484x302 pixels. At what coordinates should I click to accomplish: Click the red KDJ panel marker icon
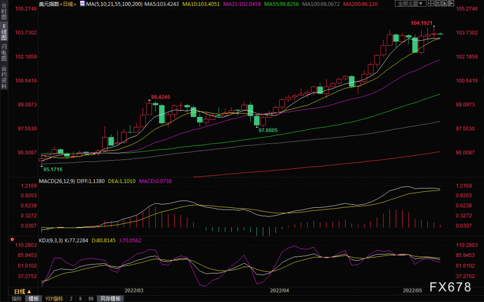12,239
